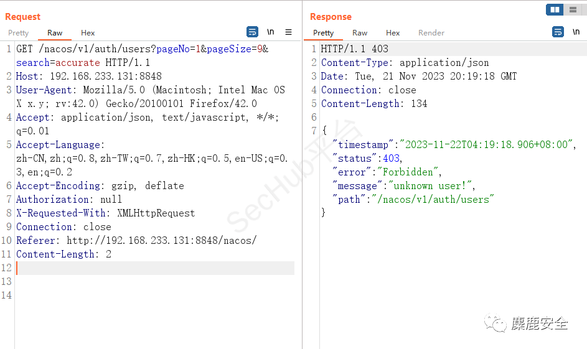
Task: Click the Host header line in request
Action: tap(88, 77)
